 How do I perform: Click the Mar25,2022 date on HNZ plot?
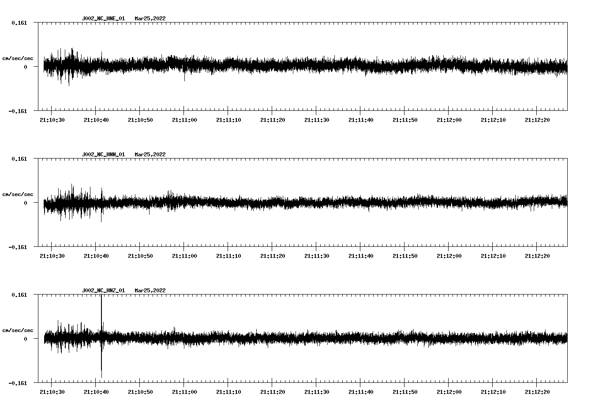tap(150, 291)
